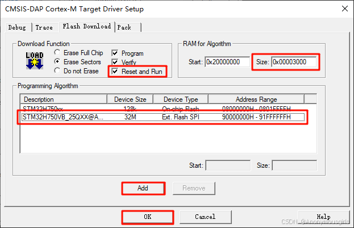Close the Target Driver Setup dialog
Image resolution: width=354 pixels, height=228 pixels.
[x=345, y=9]
